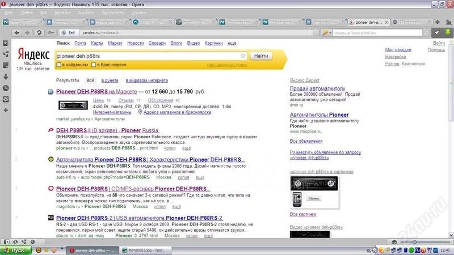Viewport: 454px width, 255px height.
Task: Open the Downloads arrow panel in sidebar
Action: click(6, 76)
